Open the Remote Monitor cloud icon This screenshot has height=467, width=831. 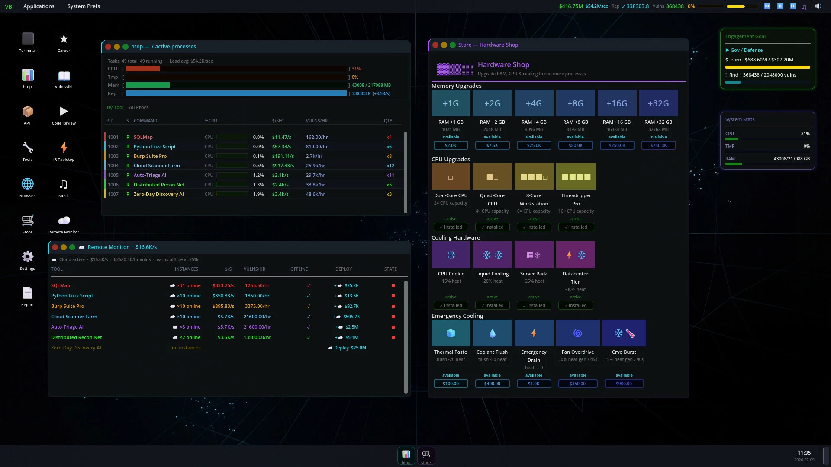coord(64,224)
